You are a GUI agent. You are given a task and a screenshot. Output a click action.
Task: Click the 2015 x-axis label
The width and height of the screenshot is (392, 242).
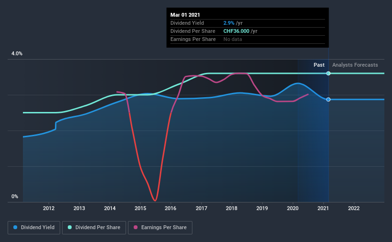(x=140, y=208)
